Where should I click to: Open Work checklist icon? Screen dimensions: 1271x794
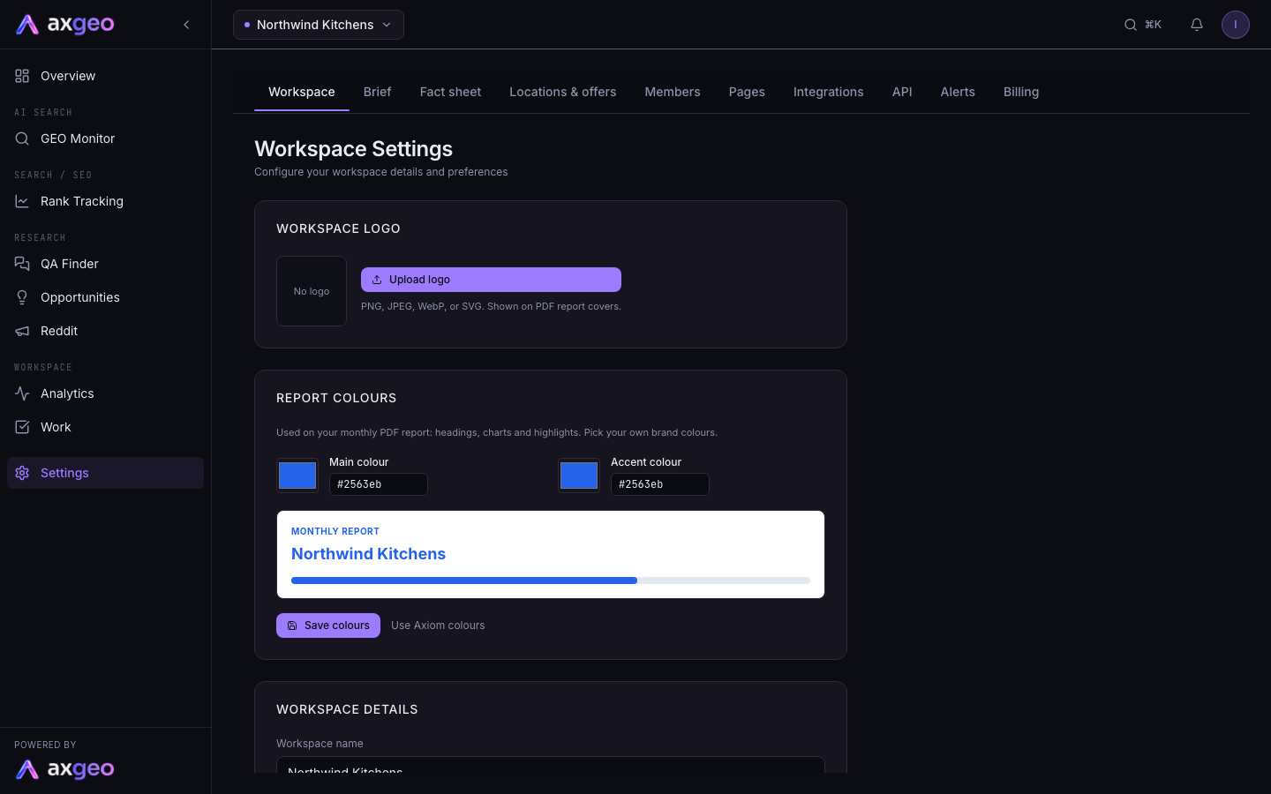click(22, 427)
